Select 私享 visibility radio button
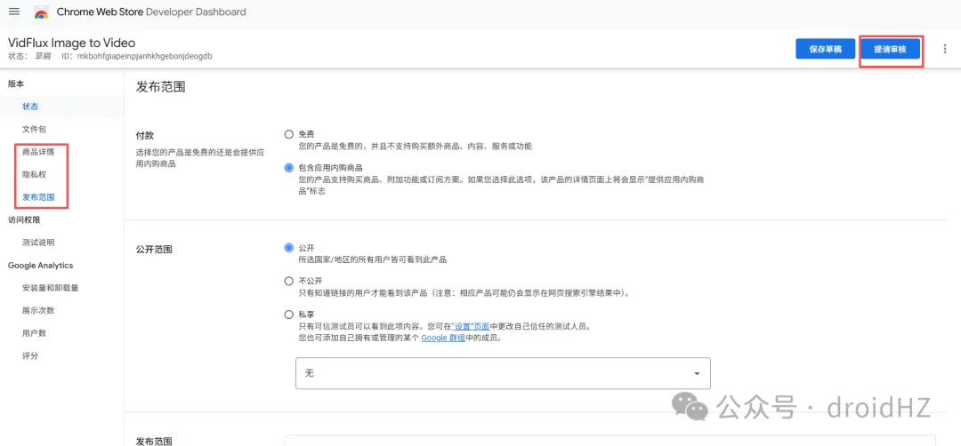Image resolution: width=961 pixels, height=446 pixels. click(x=288, y=315)
